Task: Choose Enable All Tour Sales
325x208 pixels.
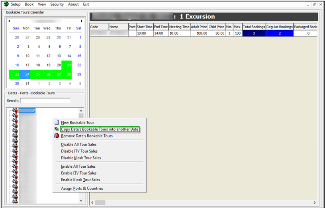Action: (x=78, y=167)
